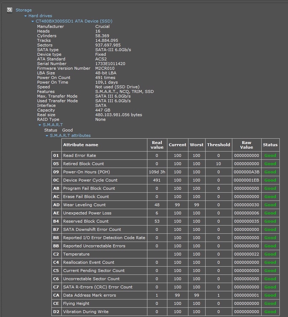Viewport: 288px width, 317px height.
Task: Click the Threshold value 10
Action: coord(218,164)
